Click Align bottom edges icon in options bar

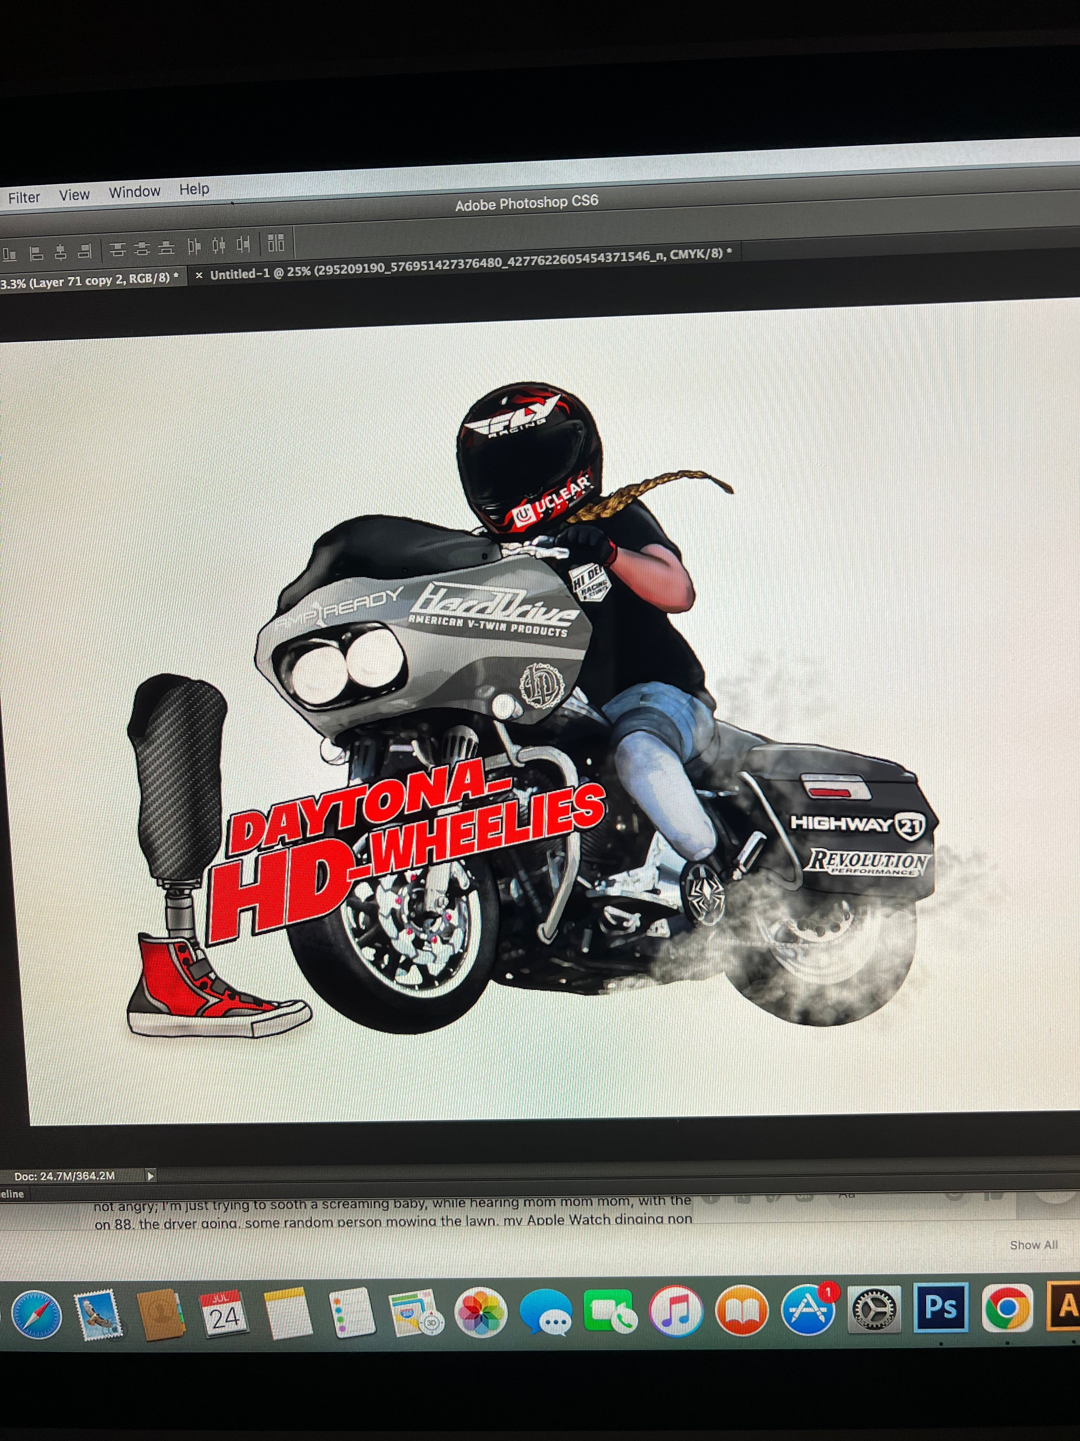pyautogui.click(x=9, y=254)
